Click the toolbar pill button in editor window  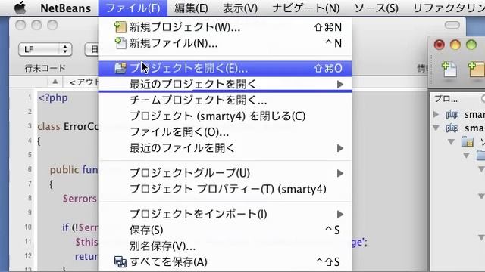(452, 25)
